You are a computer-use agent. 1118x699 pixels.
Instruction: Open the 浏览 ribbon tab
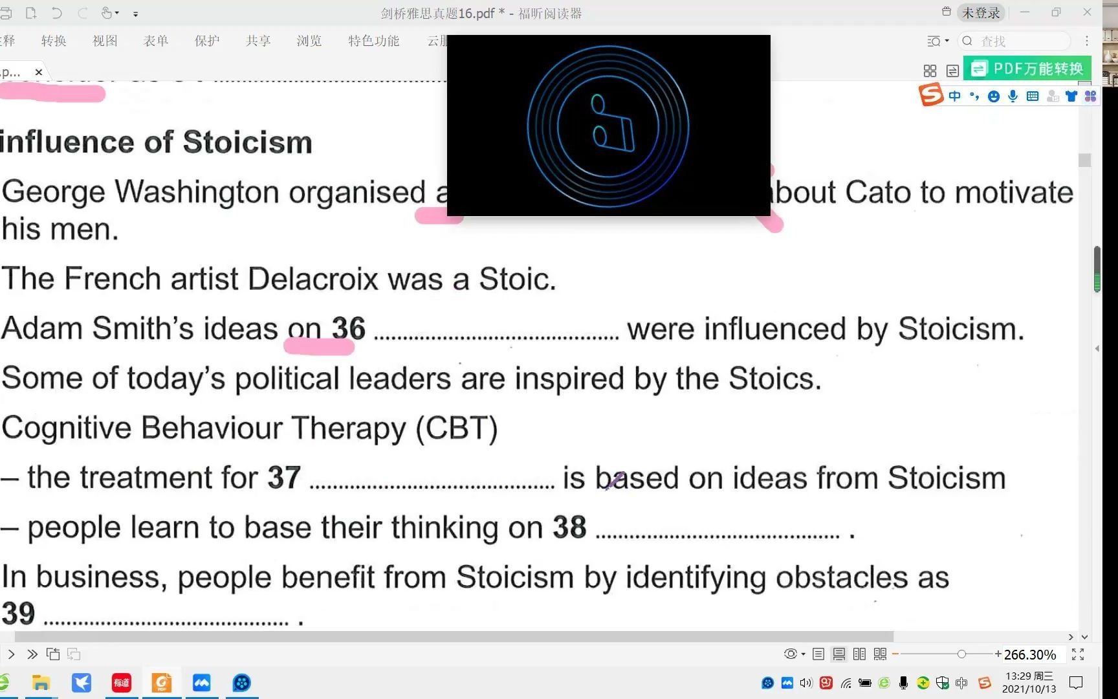coord(309,41)
